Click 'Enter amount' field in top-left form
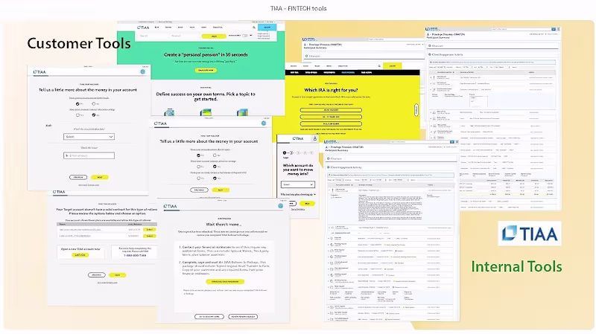596x334 pixels. point(89,155)
